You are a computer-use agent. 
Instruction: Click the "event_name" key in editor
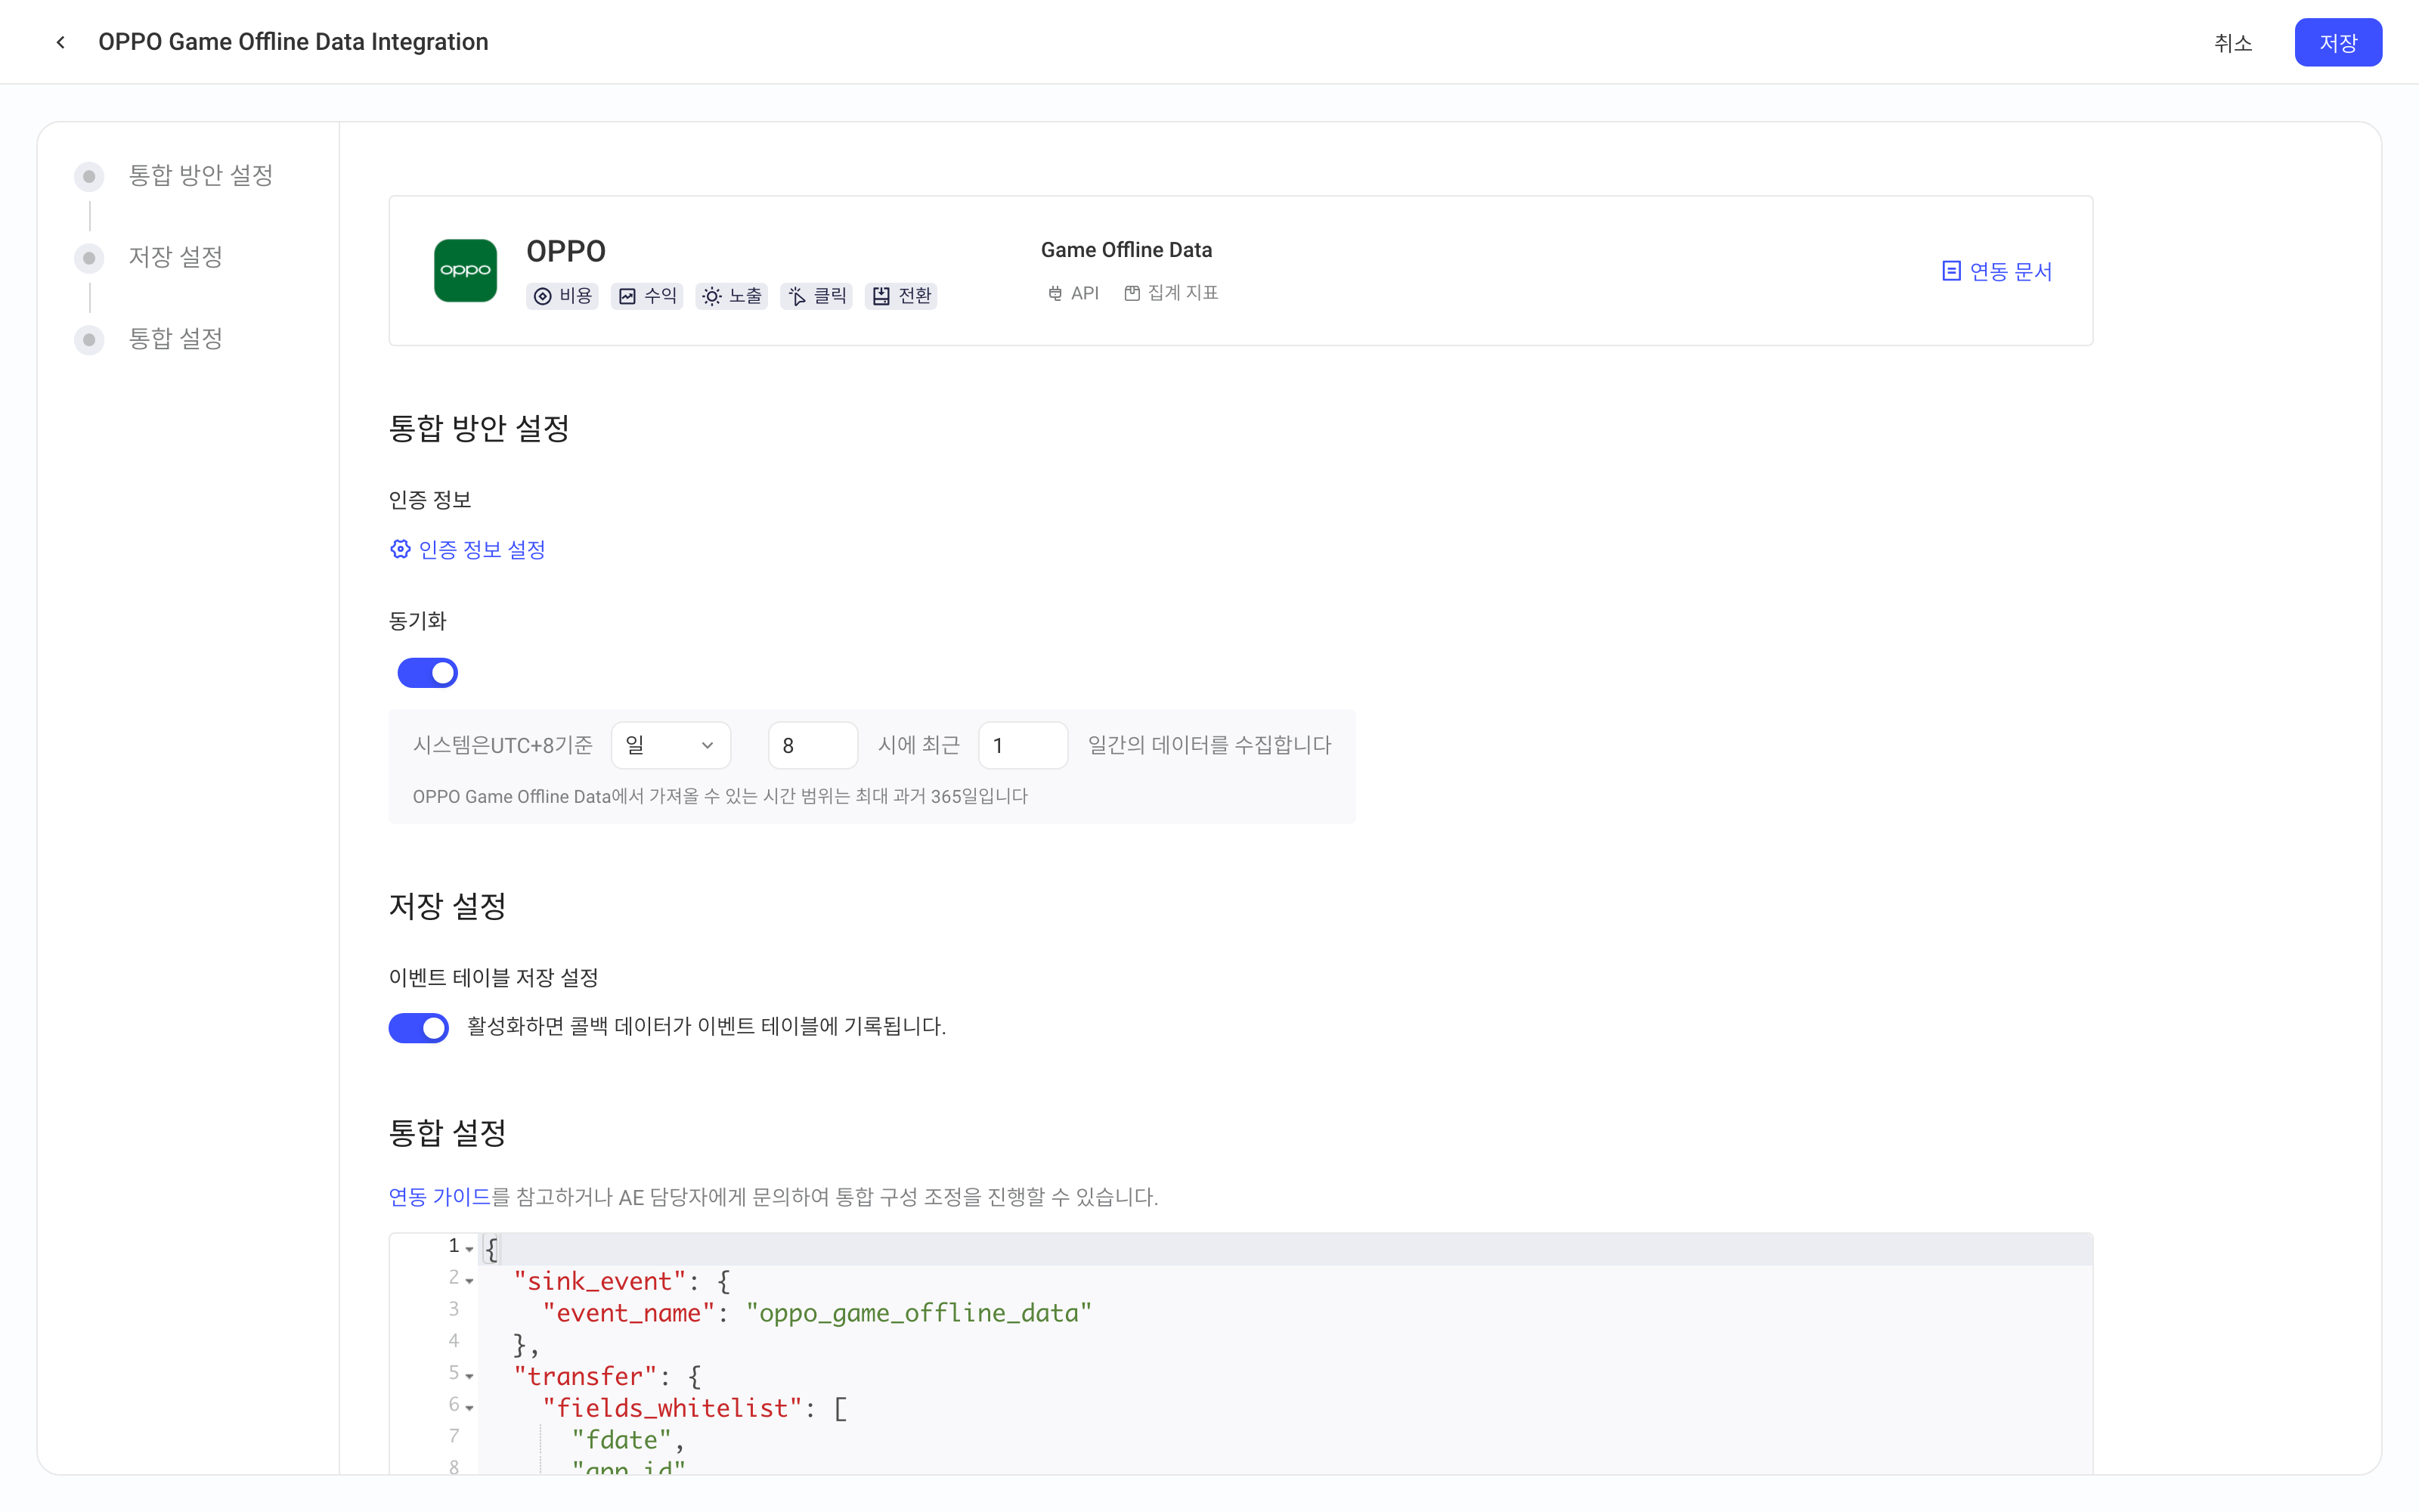pos(629,1313)
